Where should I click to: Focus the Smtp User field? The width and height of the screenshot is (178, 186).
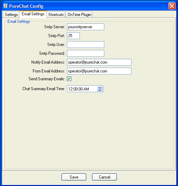pos(86,45)
